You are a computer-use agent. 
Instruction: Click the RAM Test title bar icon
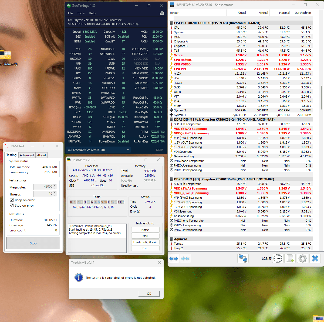coord(7,146)
